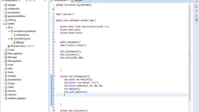Click the Servers project icon
The image size is (199, 112).
click(6, 72)
